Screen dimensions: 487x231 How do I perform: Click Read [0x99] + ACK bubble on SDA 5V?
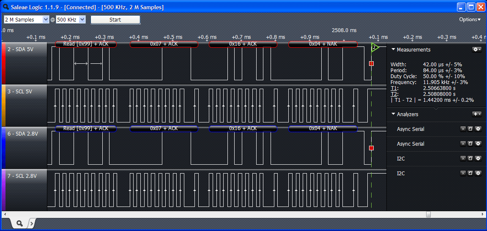(86, 44)
